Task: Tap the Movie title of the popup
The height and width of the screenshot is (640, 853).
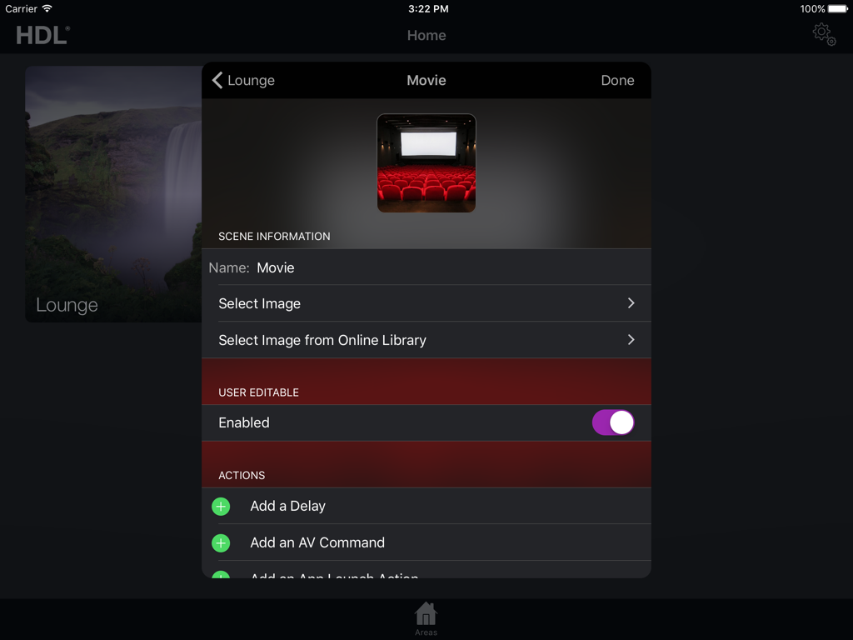Action: [x=426, y=80]
